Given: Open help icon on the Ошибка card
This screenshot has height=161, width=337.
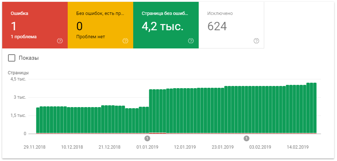Looking at the screenshot, I should (x=60, y=41).
